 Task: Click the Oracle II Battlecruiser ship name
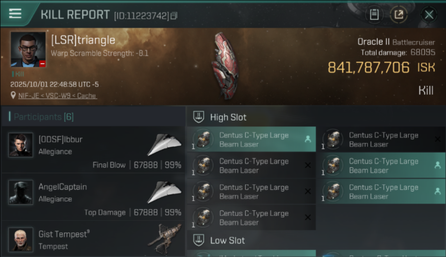pos(396,42)
